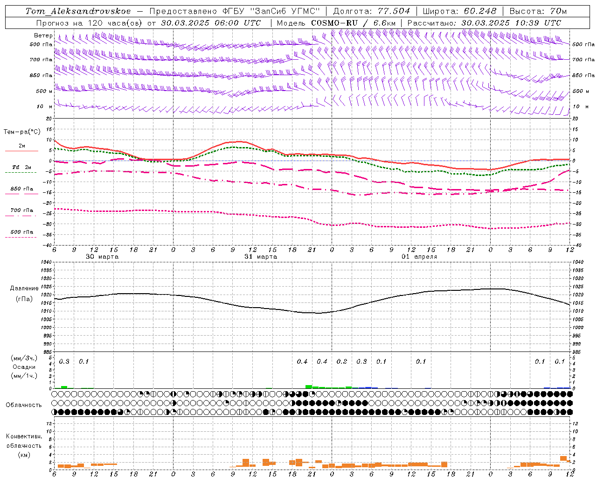
Task: Select the 01 апреля date label
Action: pos(419,257)
